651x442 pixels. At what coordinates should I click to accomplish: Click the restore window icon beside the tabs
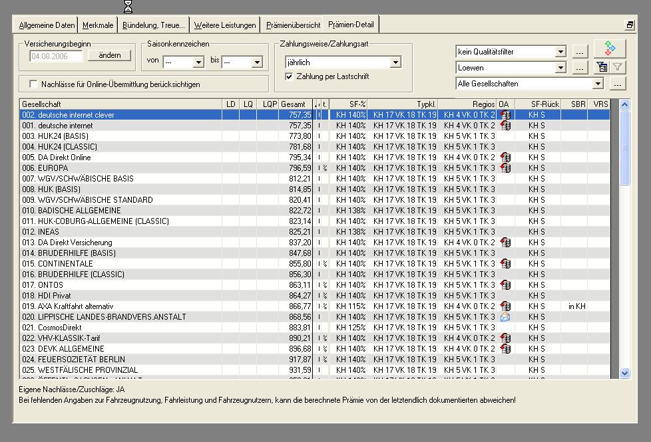pos(629,25)
